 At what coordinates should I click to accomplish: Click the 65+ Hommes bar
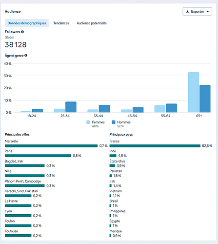point(205,99)
